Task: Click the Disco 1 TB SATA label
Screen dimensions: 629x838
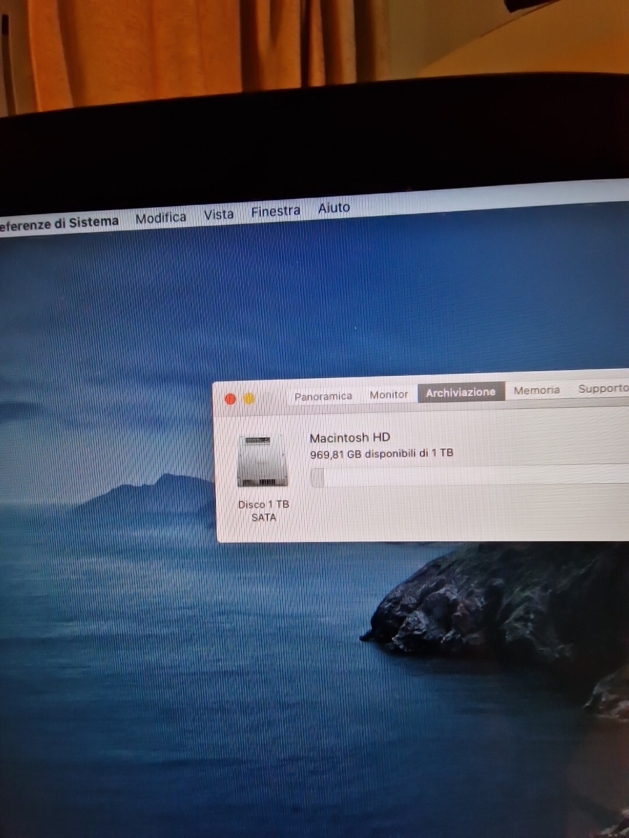Action: click(263, 510)
